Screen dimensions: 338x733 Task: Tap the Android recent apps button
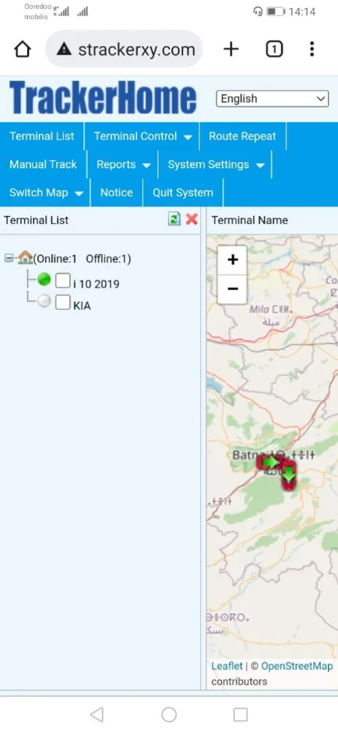coord(240,714)
